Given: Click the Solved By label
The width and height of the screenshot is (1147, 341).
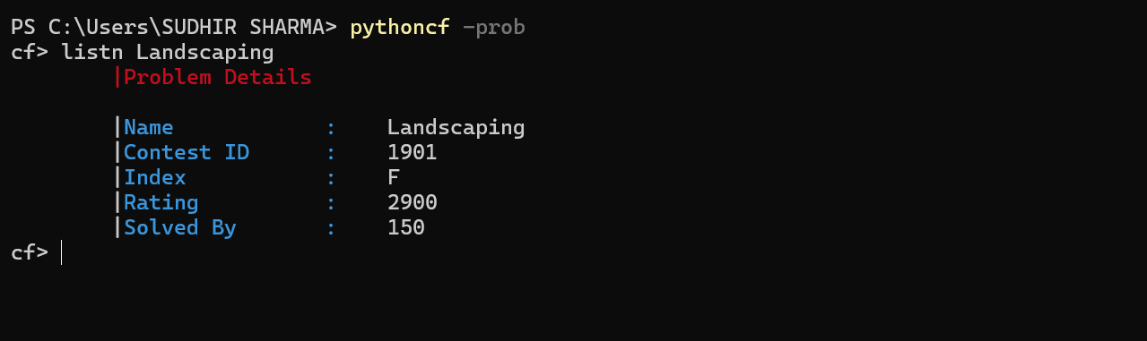Looking at the screenshot, I should (x=179, y=227).
